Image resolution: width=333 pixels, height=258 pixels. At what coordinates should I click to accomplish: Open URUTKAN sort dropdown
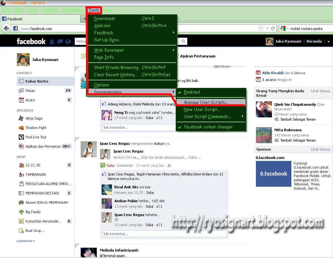click(223, 67)
